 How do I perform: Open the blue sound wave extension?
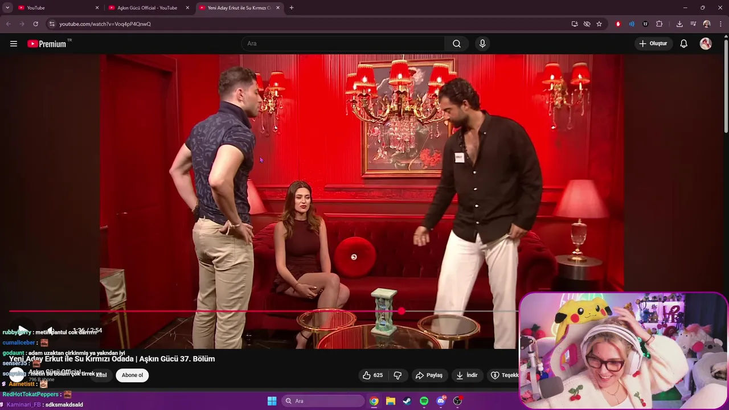tap(632, 24)
